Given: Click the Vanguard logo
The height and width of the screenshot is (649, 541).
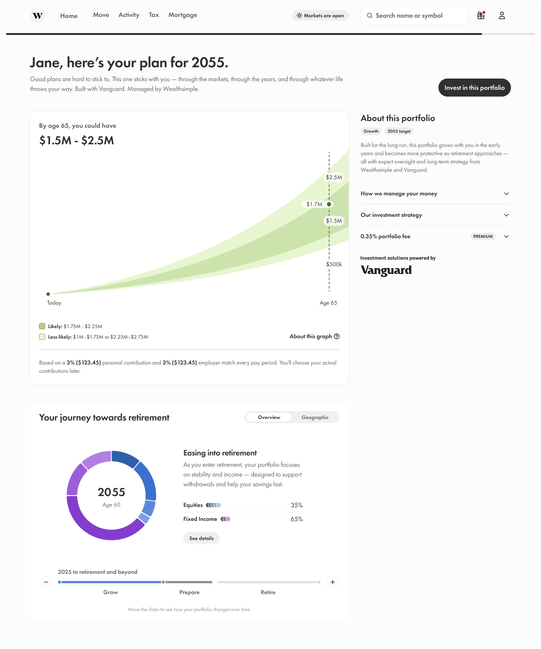Looking at the screenshot, I should click(386, 270).
